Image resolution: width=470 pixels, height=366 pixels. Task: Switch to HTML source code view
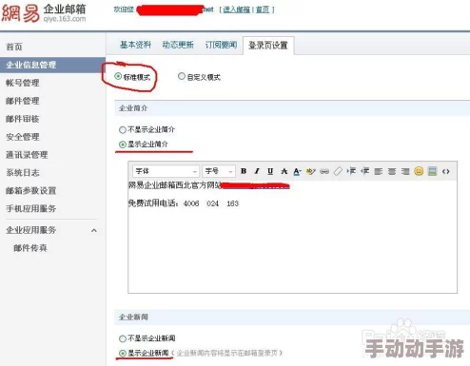(x=446, y=171)
